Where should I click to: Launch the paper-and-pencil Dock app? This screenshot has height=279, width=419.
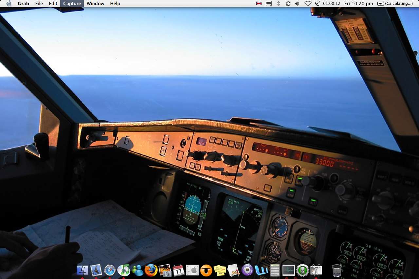coord(234,270)
